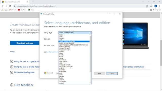This screenshot has height=91, width=162.
Task: Click the address bar URL
Action: pos(36,6)
